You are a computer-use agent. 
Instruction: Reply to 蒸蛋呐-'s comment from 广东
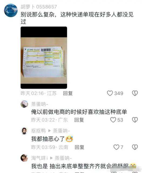(x=79, y=120)
